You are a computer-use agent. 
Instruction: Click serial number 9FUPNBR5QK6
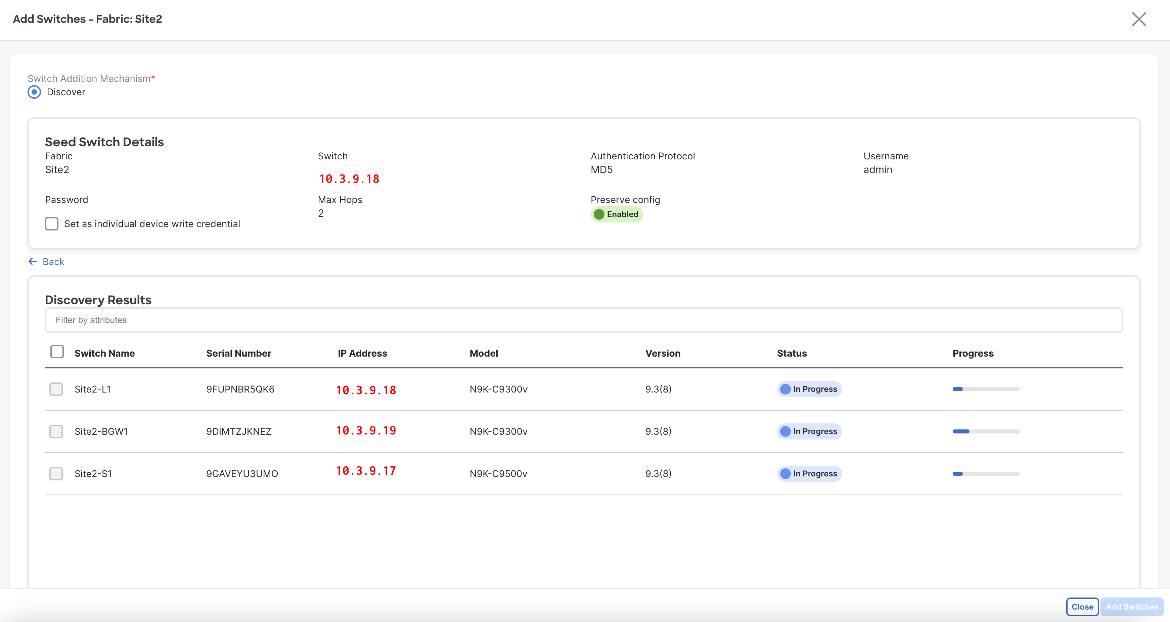[240, 389]
